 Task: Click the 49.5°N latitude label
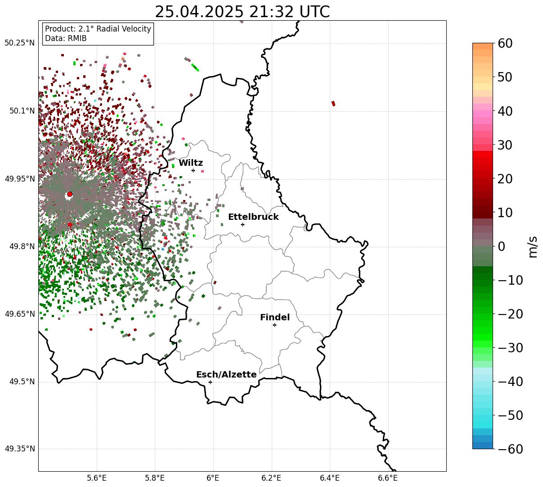[22, 382]
